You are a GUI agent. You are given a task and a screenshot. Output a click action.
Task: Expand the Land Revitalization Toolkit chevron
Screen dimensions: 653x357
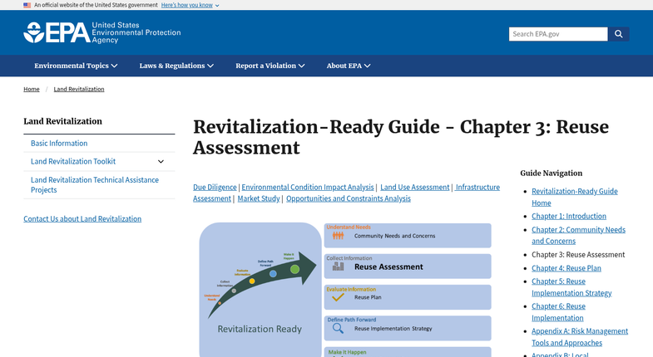[161, 162]
